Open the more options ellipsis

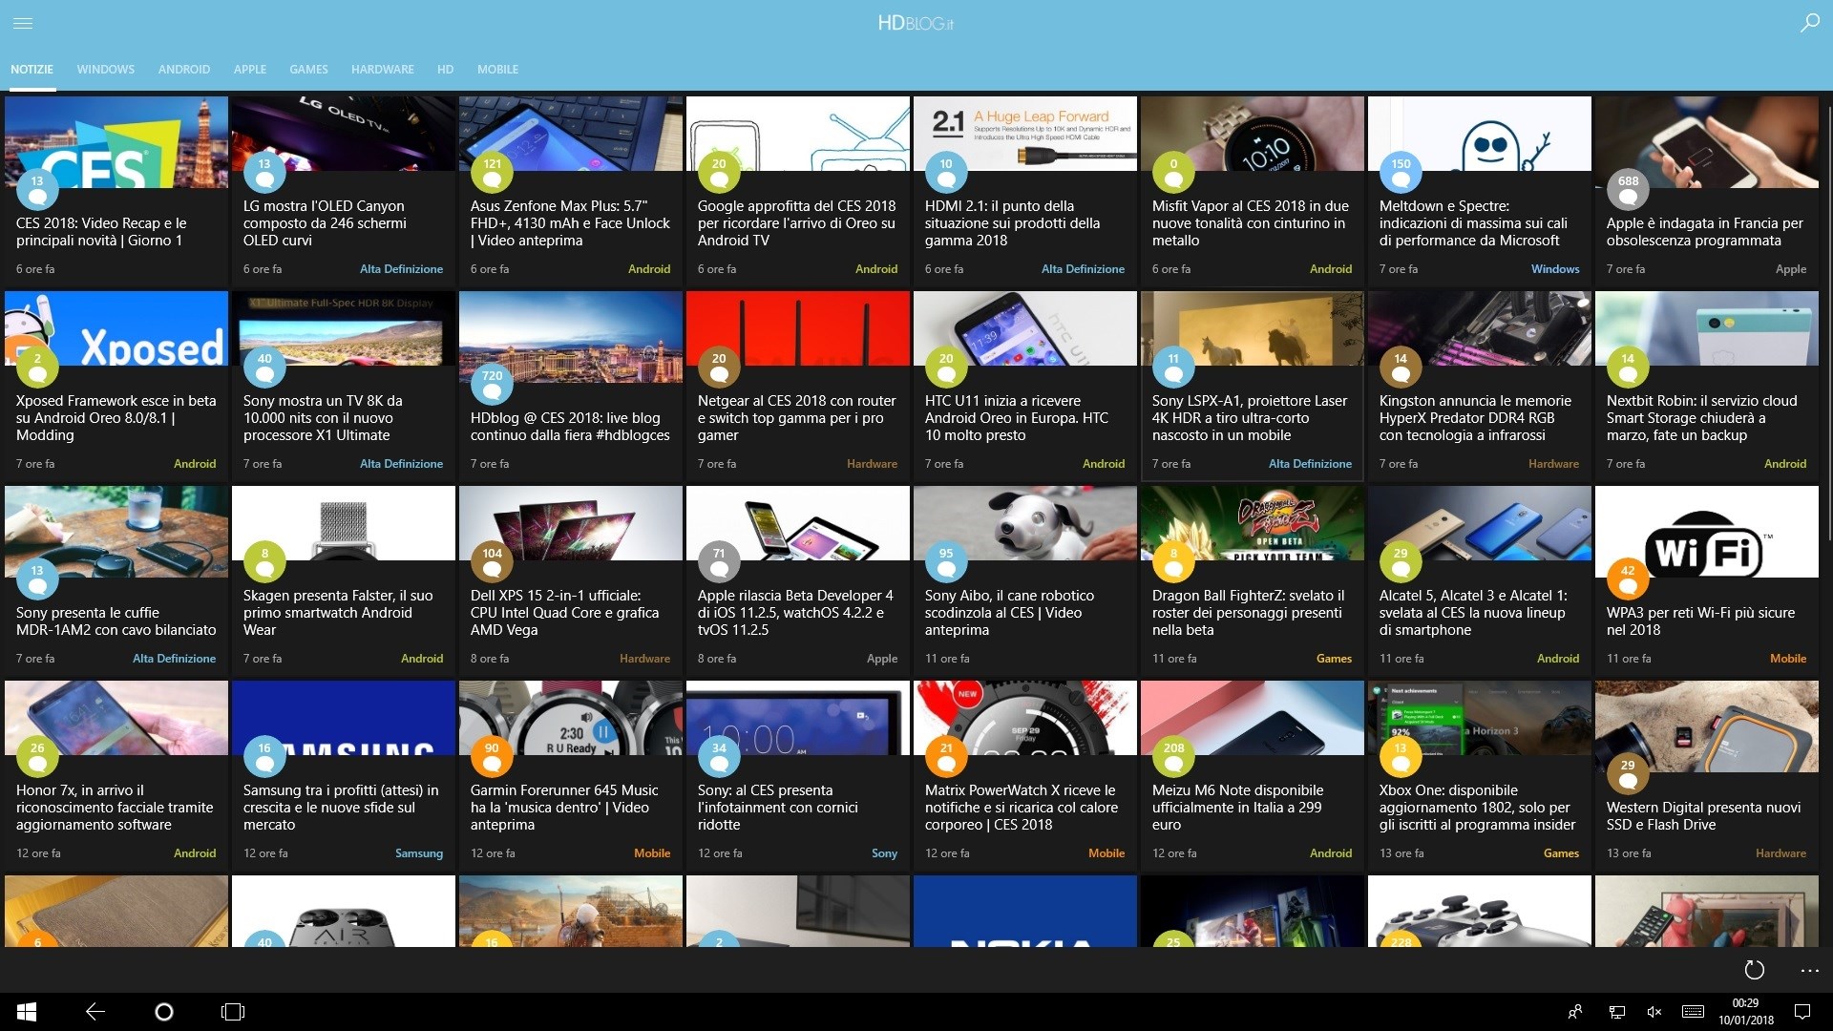(x=1809, y=971)
